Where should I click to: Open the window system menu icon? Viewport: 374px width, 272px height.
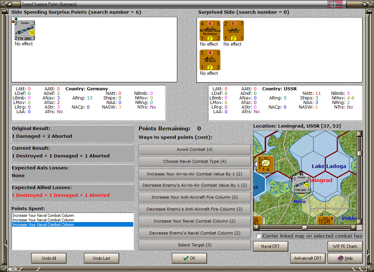pyautogui.click(x=10, y=4)
